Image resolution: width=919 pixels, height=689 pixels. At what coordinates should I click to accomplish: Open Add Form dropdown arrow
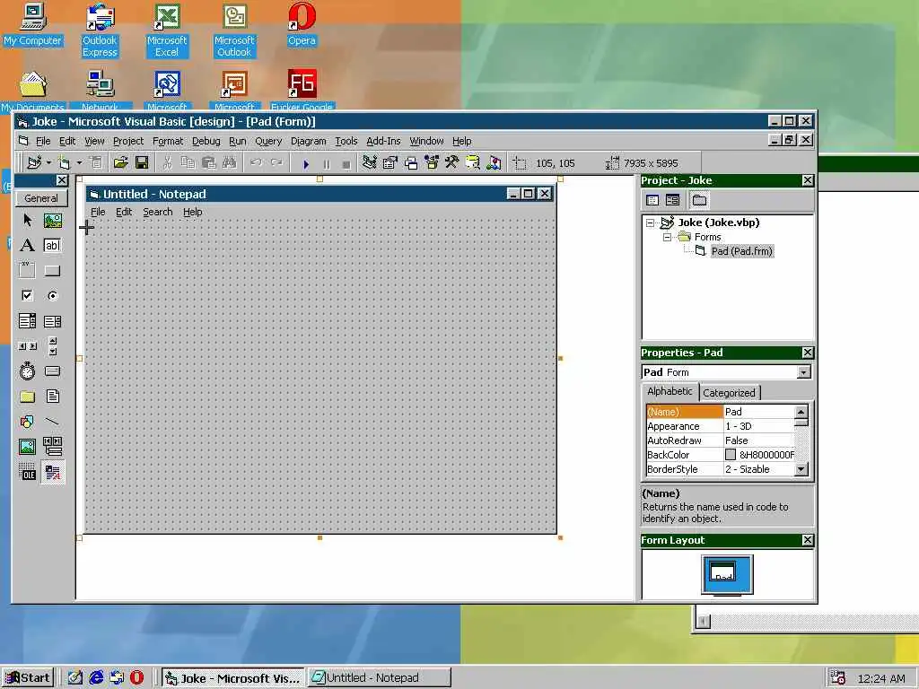click(x=79, y=163)
